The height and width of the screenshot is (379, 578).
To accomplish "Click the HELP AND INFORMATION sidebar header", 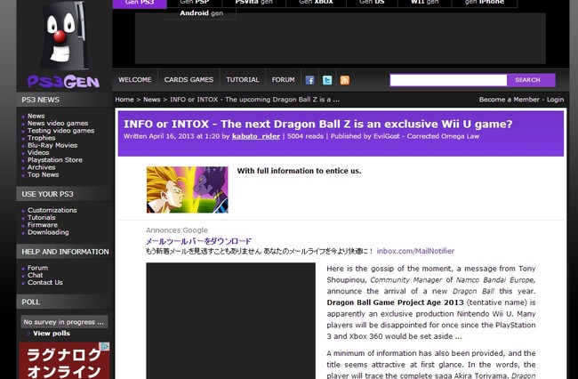I will point(64,252).
